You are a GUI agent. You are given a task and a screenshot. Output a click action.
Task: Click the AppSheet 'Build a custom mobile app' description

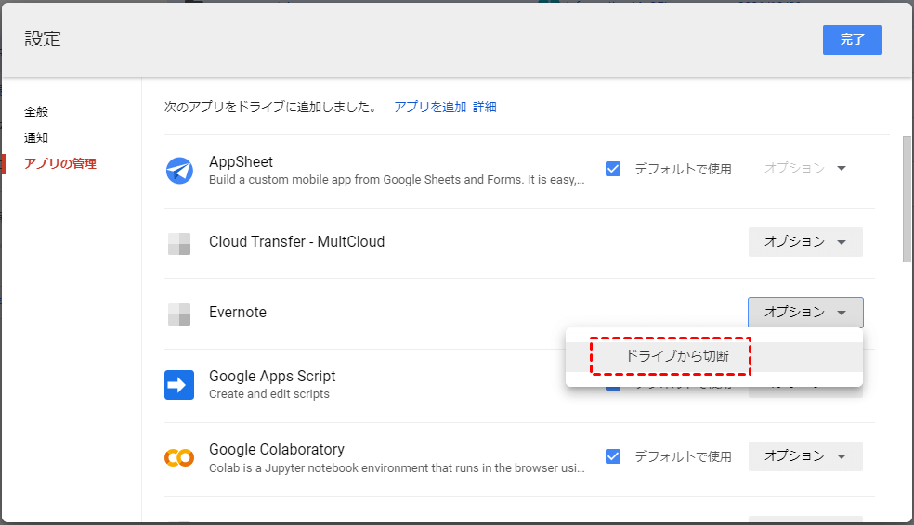pyautogui.click(x=397, y=180)
